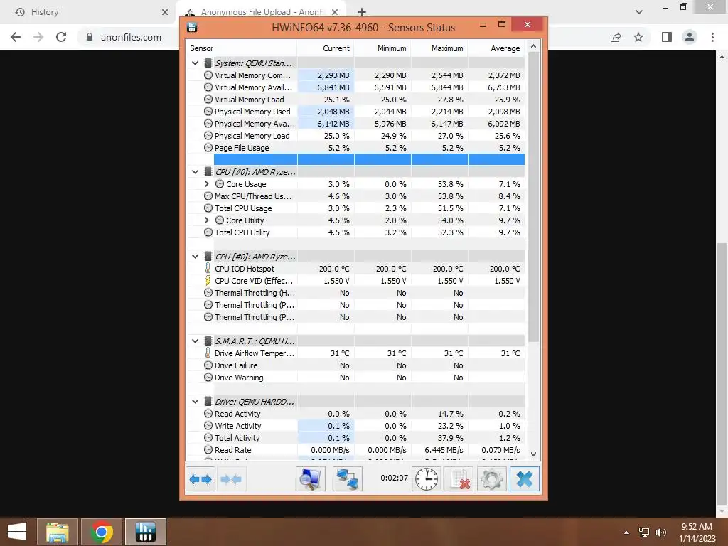The width and height of the screenshot is (728, 546).
Task: Click the 6,841 MB current value cell
Action: [326, 87]
